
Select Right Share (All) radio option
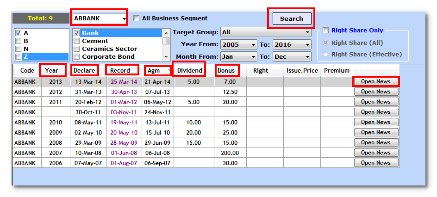tap(325, 43)
